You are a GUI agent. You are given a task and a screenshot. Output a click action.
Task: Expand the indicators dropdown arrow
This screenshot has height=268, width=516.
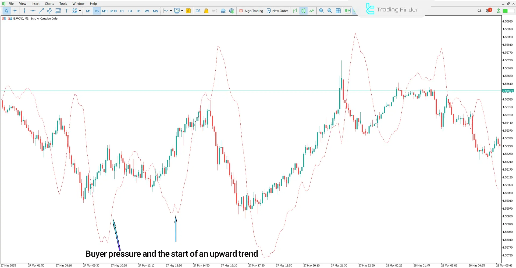click(x=171, y=11)
